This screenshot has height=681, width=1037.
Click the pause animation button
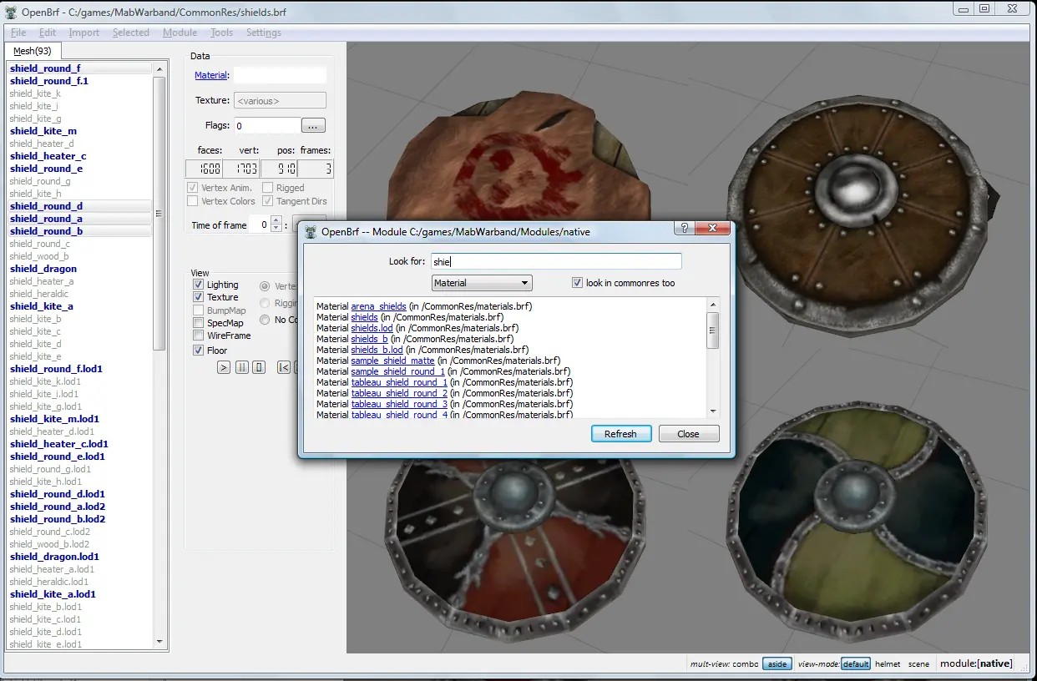242,367
